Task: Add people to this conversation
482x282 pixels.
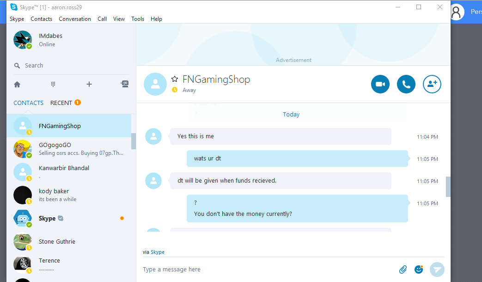Action: coord(432,84)
